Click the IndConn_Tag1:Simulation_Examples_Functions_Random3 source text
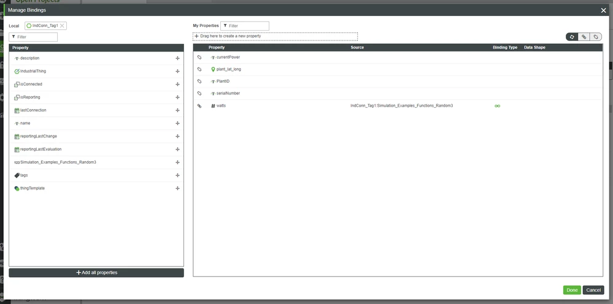 (401, 106)
